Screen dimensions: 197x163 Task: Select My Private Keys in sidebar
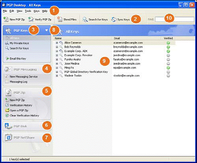(x=19, y=43)
